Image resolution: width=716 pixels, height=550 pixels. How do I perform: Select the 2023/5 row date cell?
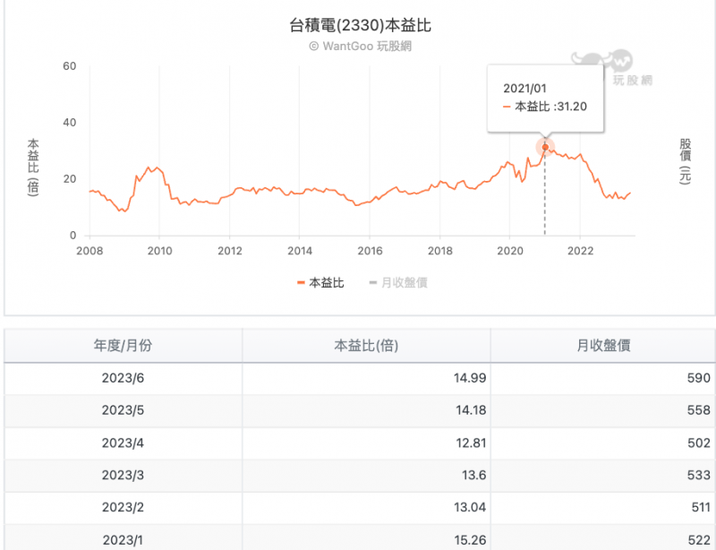tap(123, 410)
